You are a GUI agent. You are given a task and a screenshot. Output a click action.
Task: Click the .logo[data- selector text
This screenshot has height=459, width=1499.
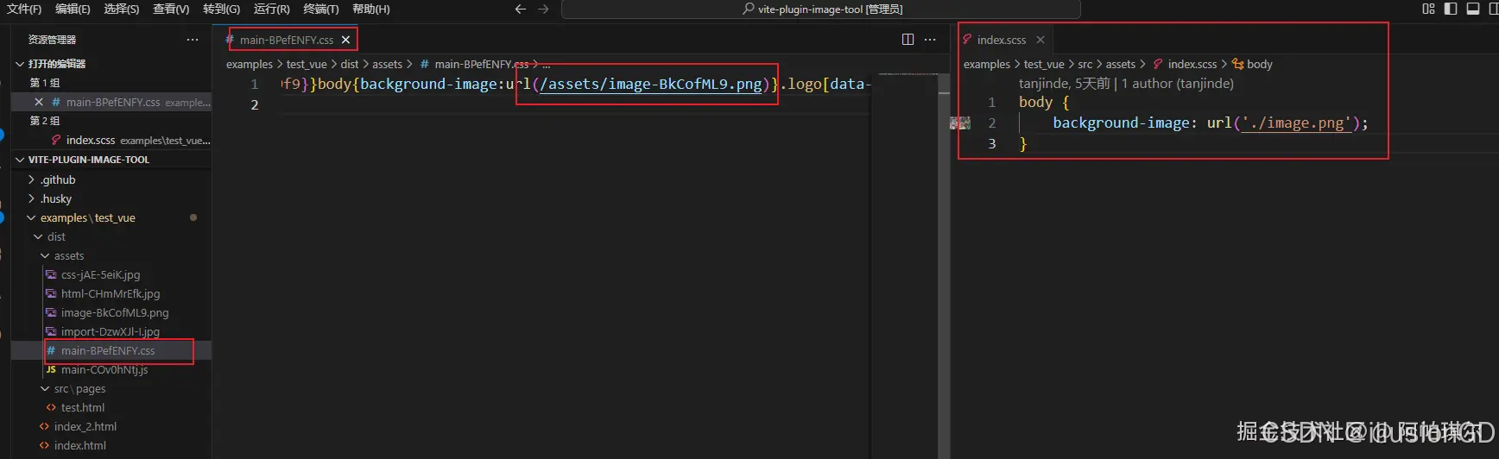tap(826, 84)
